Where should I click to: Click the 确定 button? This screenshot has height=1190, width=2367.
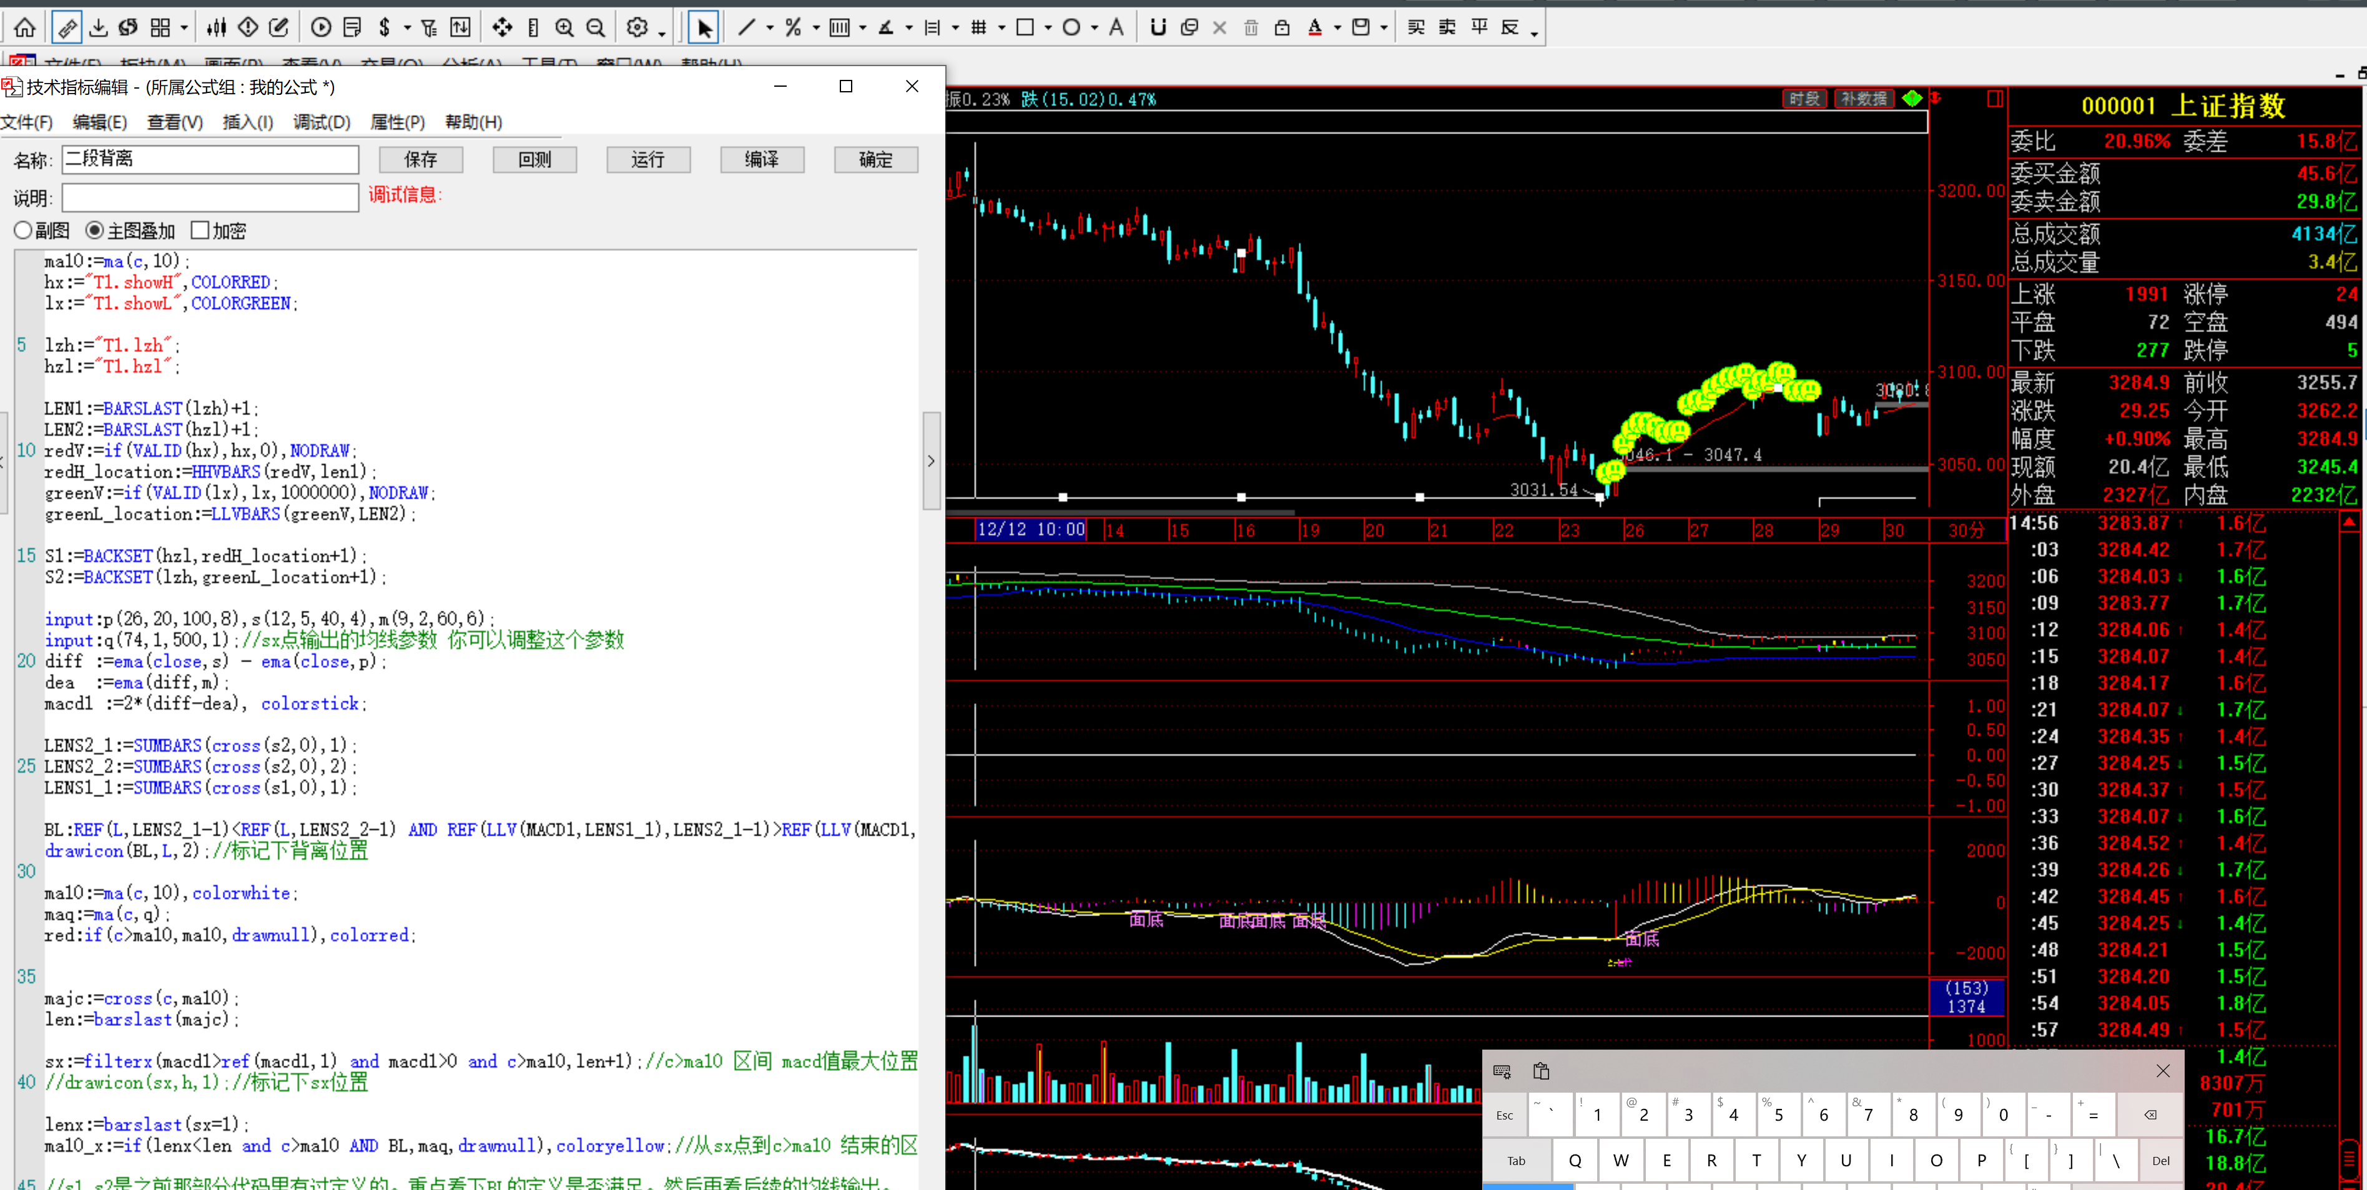[x=875, y=160]
